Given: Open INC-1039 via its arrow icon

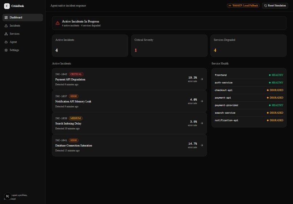Looking at the screenshot, I should point(202,123).
